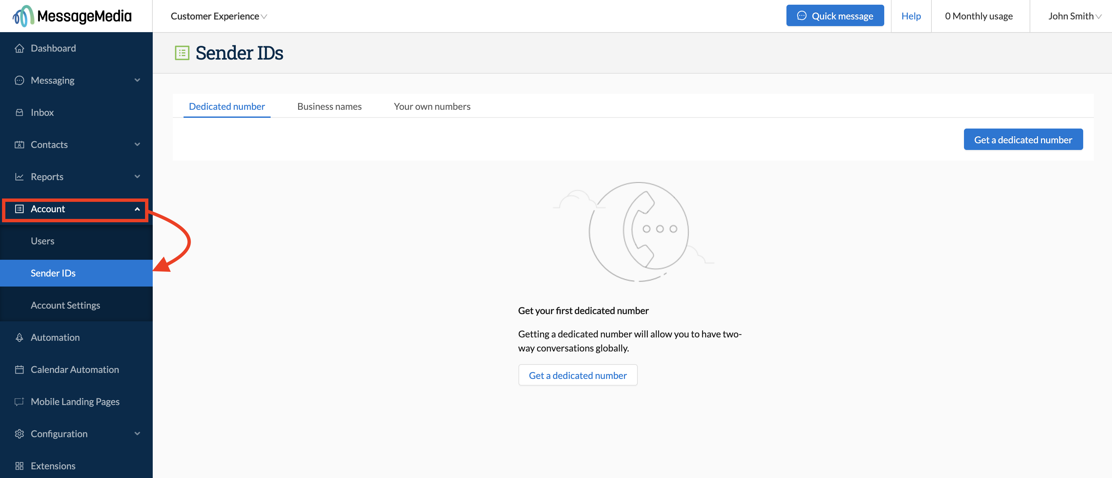Expand the Reports menu chevron

(137, 177)
